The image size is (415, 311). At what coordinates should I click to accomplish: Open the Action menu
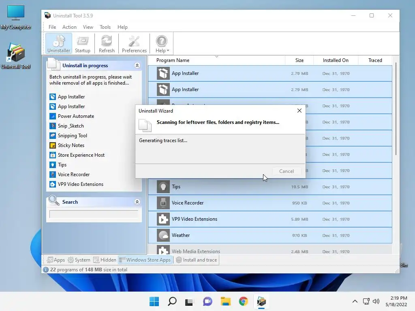pos(69,27)
